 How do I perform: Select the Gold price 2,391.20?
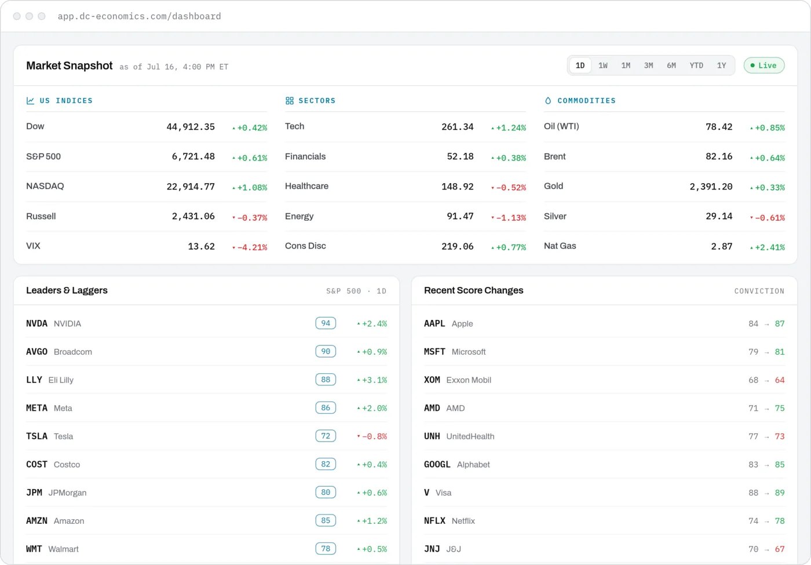coord(711,187)
